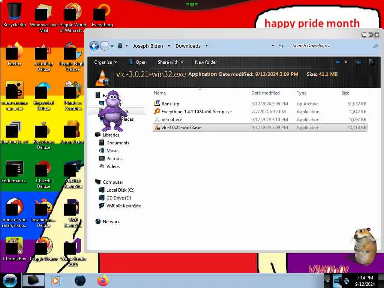Click Windows Live Mail desktop icon
The height and width of the screenshot is (288, 384).
tap(43, 17)
